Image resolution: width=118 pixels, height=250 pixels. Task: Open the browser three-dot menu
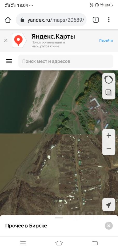point(109,20)
